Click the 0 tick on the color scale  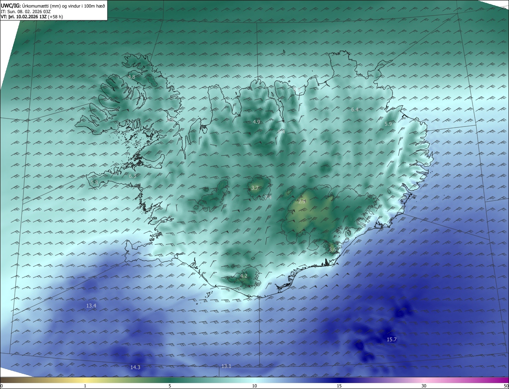point(2,386)
